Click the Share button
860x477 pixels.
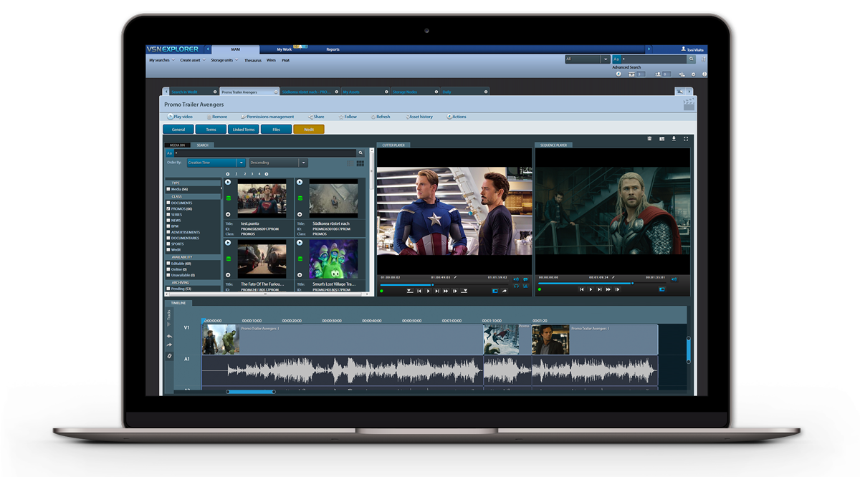[316, 117]
